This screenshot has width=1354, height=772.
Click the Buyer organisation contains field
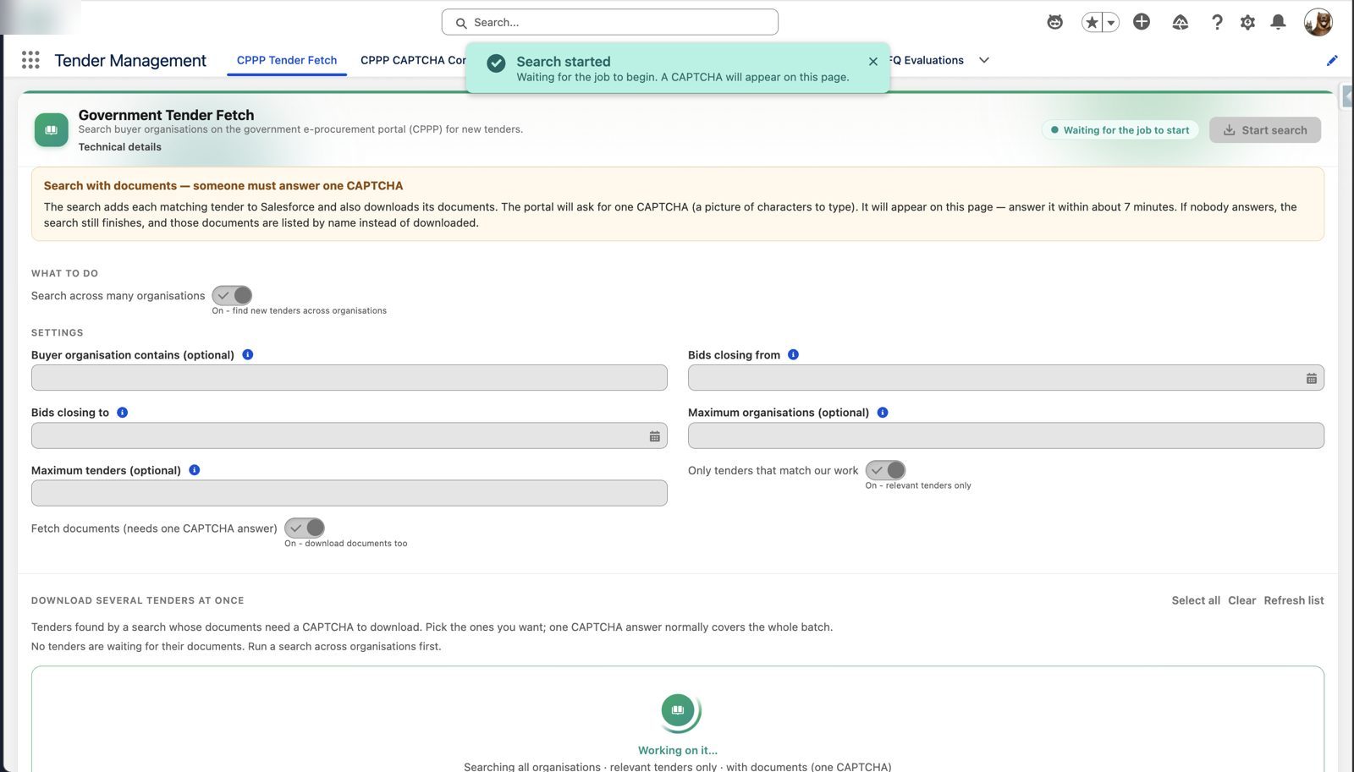coord(350,378)
